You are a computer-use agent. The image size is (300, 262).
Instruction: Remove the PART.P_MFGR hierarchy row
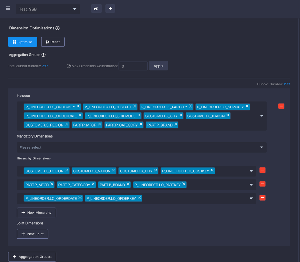[x=262, y=184]
